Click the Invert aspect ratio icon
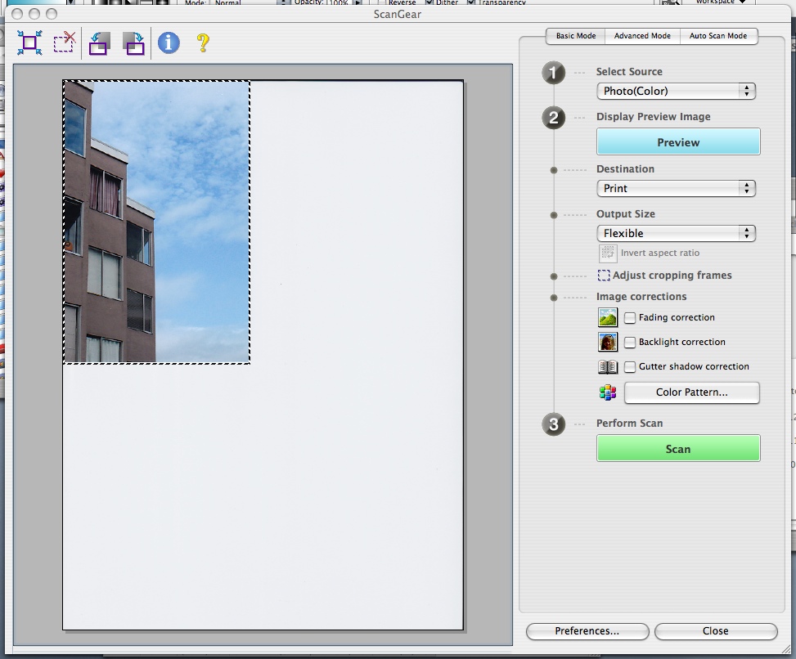Screen dimensions: 796x659 [607, 253]
